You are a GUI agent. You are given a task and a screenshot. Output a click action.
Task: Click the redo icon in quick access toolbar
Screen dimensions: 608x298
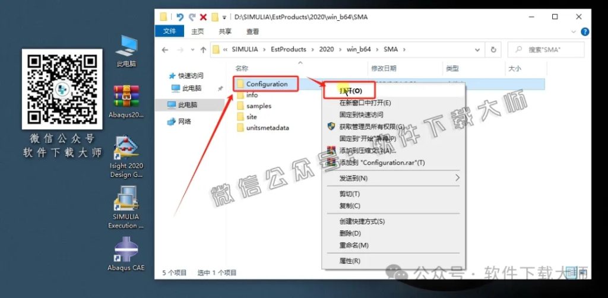coord(192,17)
